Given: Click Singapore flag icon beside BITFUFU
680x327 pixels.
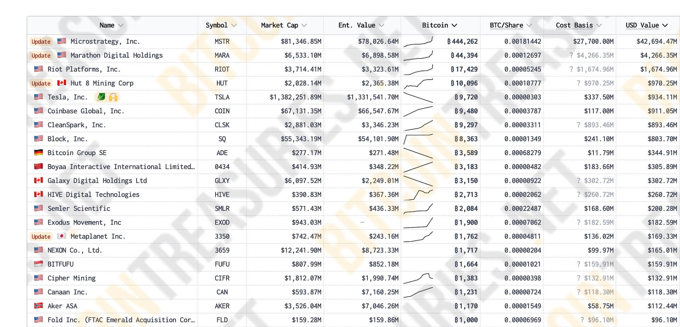Looking at the screenshot, I should click(39, 264).
